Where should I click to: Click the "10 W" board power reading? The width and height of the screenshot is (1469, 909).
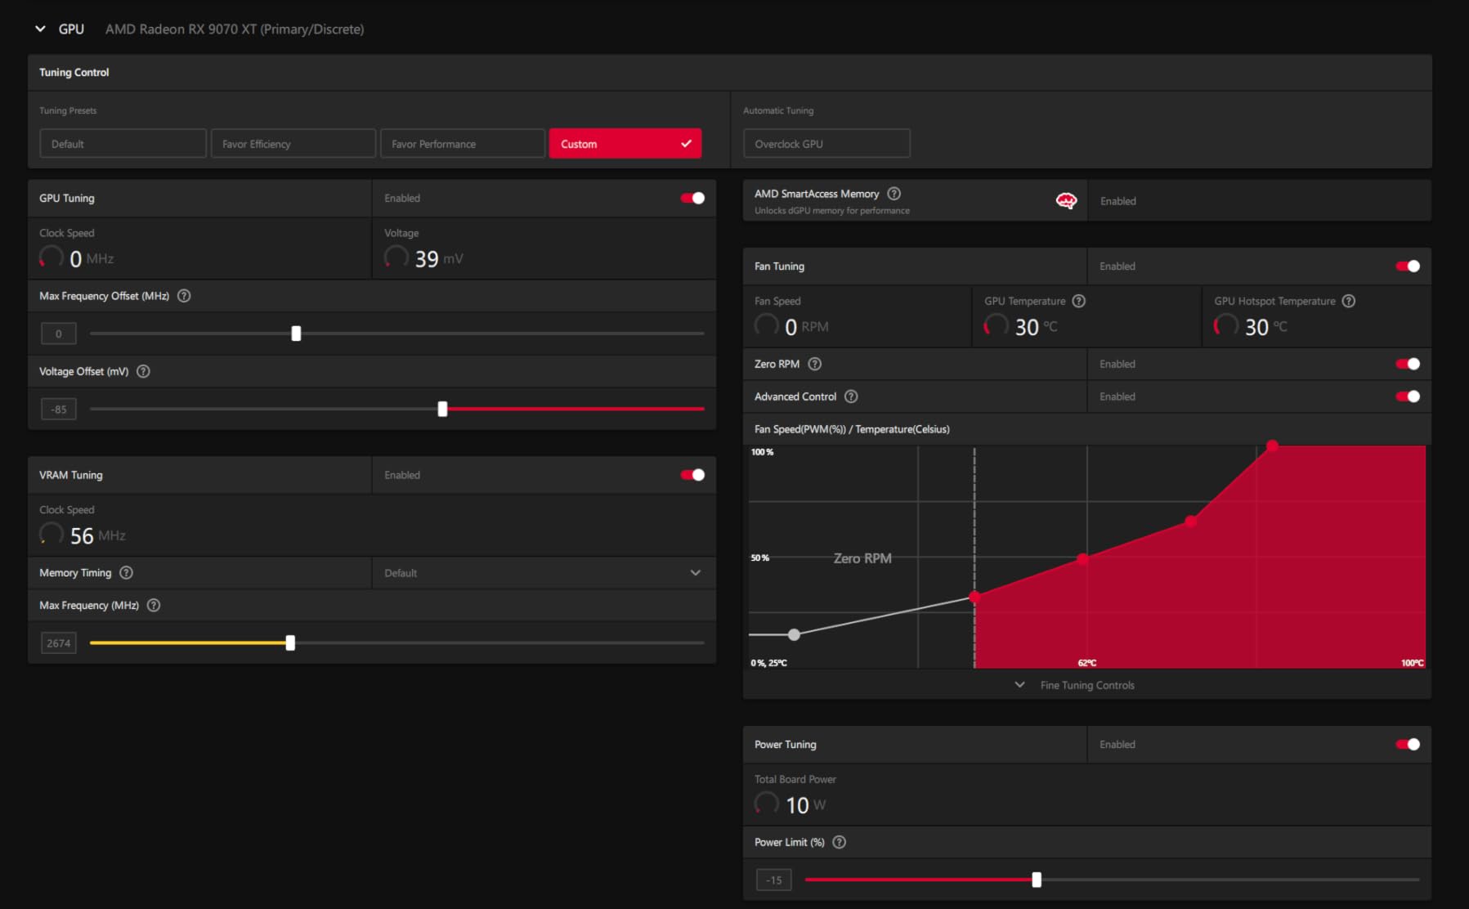pyautogui.click(x=806, y=805)
